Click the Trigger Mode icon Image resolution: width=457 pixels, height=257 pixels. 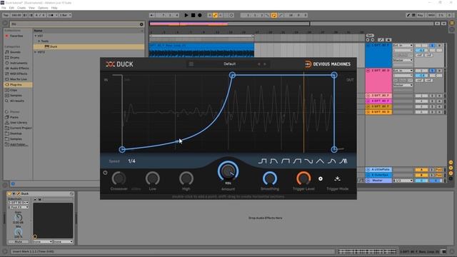[337, 178]
